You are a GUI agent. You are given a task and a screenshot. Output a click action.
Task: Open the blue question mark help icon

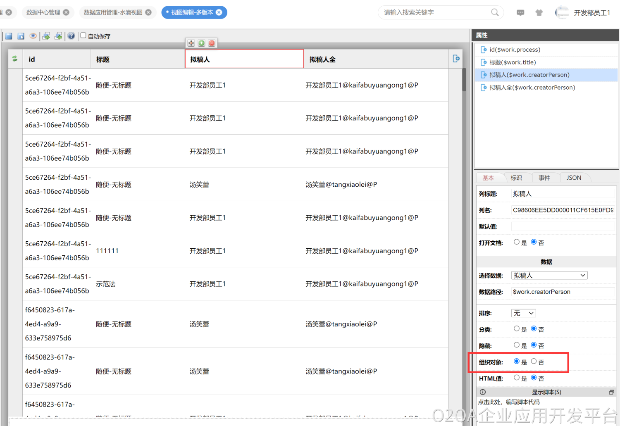tap(71, 36)
